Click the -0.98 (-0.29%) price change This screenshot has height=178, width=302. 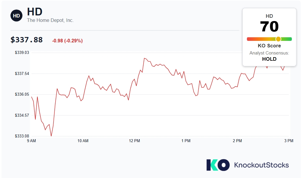pyautogui.click(x=67, y=41)
